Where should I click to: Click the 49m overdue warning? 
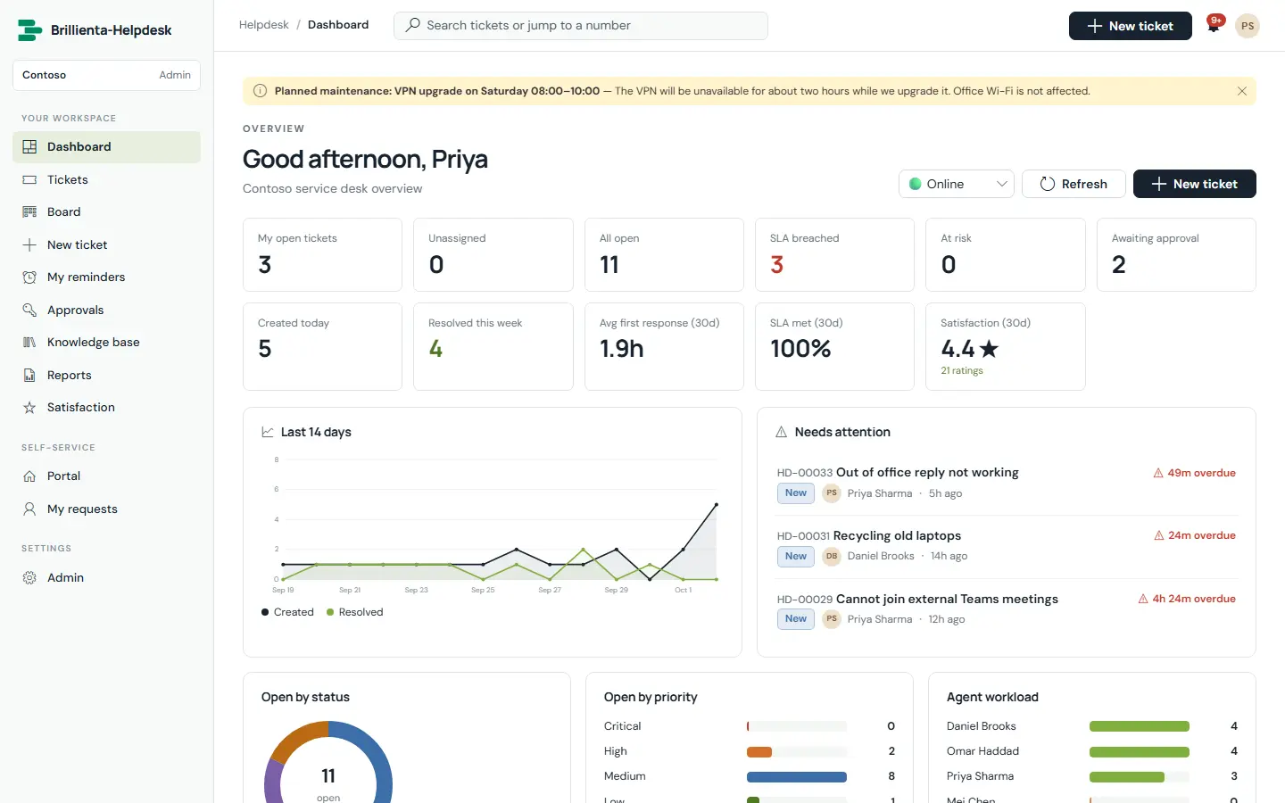(x=1194, y=473)
